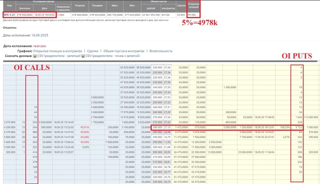The image size is (320, 184).
Task: Open the 'Объем торгов в контрактах' chart link
Action: click(124, 51)
